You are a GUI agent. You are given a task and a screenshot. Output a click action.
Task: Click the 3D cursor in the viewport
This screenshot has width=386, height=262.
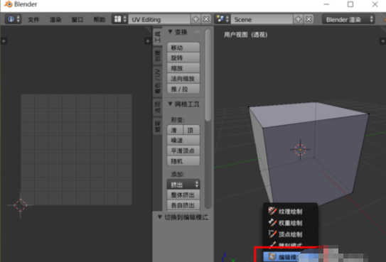[300, 149]
